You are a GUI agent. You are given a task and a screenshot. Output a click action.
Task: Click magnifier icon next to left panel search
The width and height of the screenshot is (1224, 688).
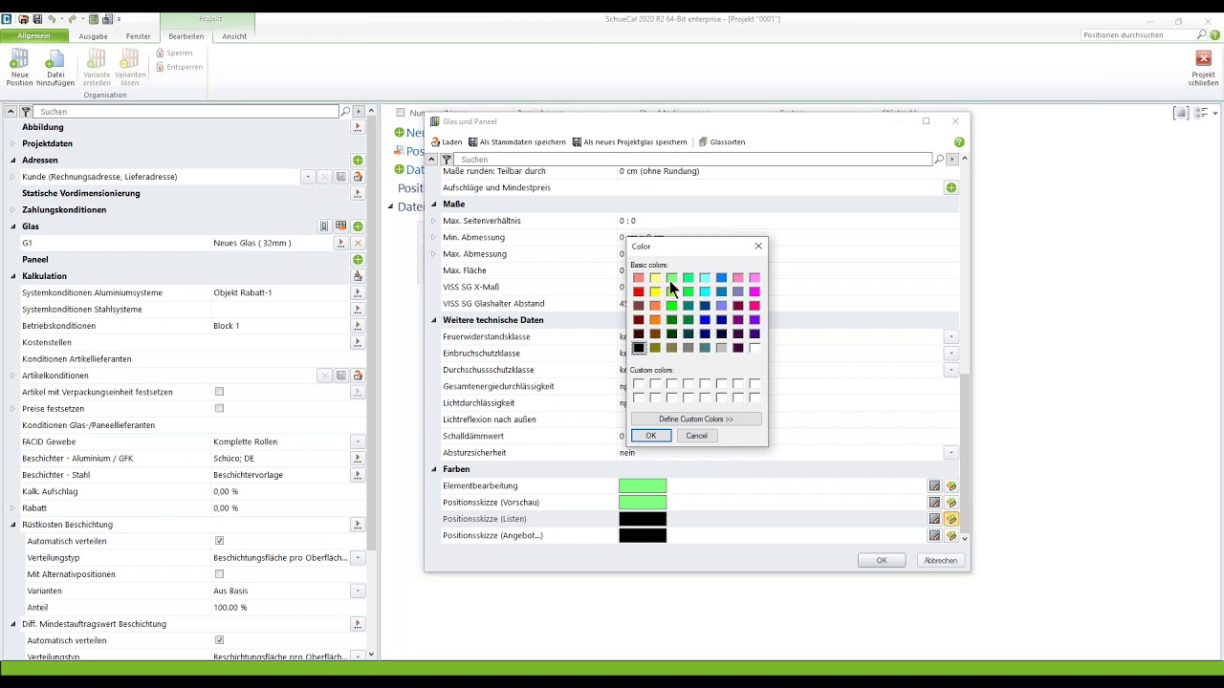(x=346, y=112)
